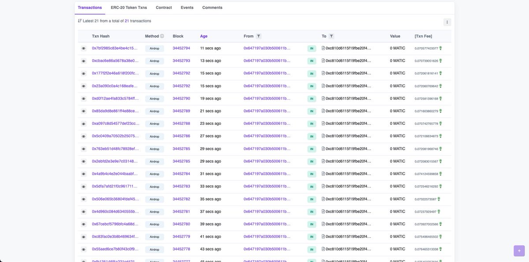This screenshot has height=262, width=529.
Task: Open transaction hash 0x506e065b36804fdaf45
Action: click(x=115, y=199)
